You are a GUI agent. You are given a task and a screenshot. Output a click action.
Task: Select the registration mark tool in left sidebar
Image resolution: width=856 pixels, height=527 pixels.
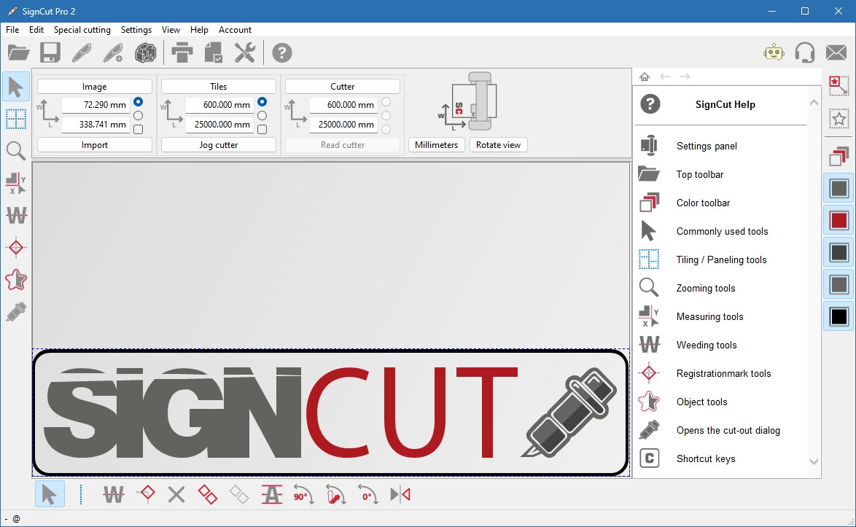pyautogui.click(x=16, y=248)
